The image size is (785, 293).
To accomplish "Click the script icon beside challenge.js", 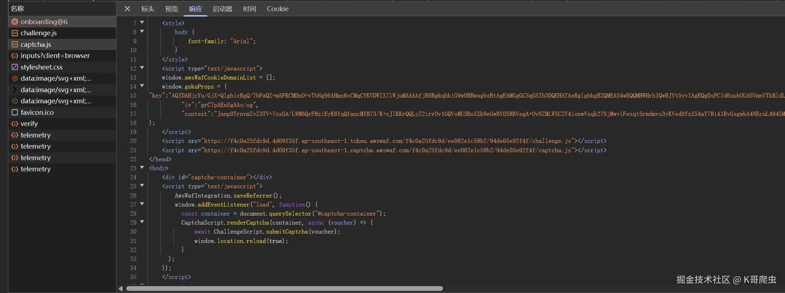I will (x=15, y=33).
